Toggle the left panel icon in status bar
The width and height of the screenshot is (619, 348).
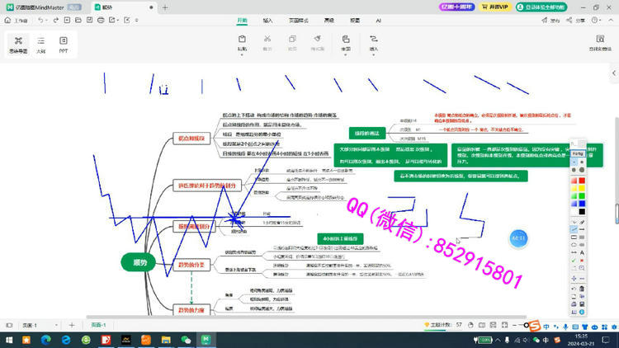point(9,325)
